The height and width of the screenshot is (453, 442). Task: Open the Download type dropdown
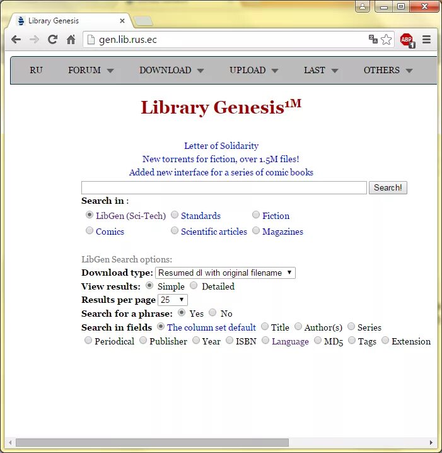click(225, 273)
